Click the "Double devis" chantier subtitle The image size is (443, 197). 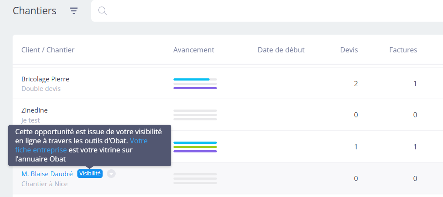coord(41,88)
